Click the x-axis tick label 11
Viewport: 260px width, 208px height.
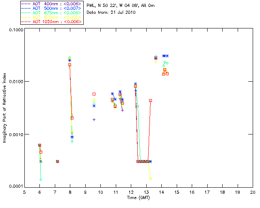tap(116, 192)
